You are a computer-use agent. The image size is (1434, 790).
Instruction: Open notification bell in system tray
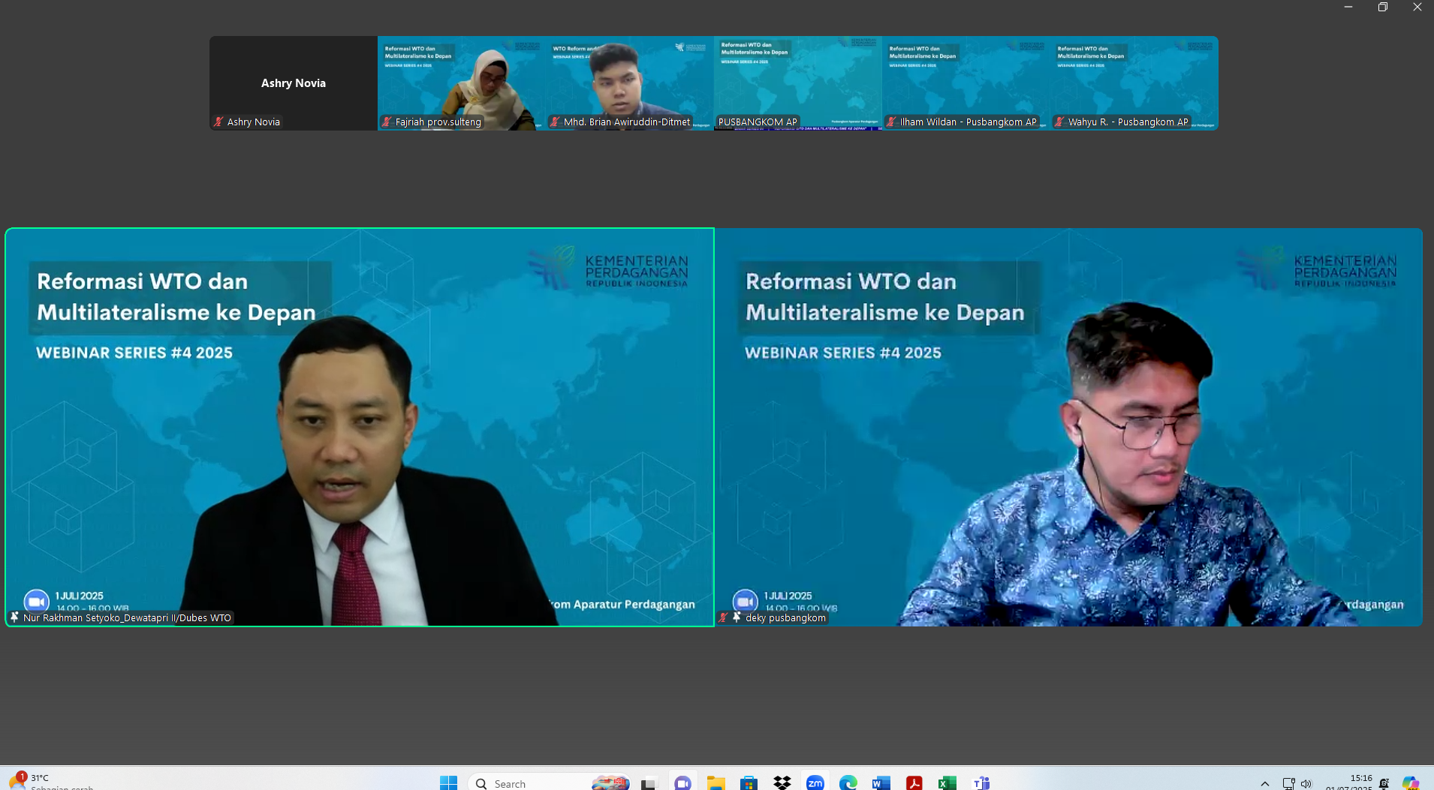pos(1384,783)
